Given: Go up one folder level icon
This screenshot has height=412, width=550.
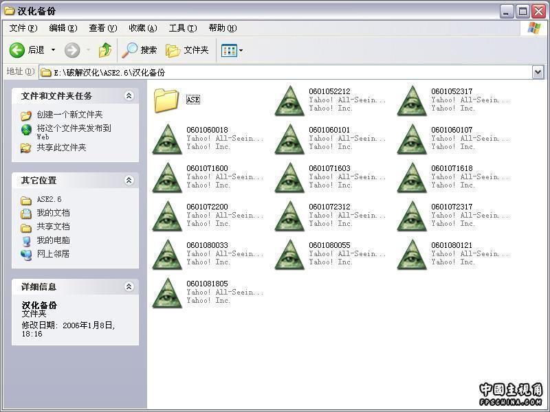Looking at the screenshot, I should point(105,50).
